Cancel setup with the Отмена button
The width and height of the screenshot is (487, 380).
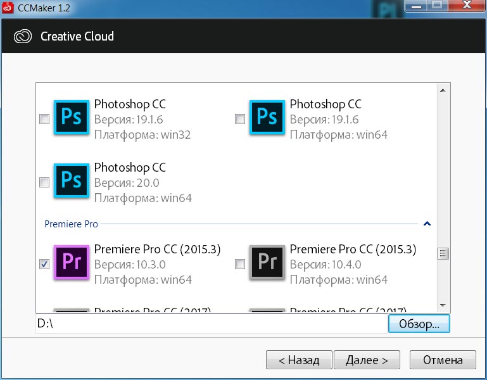click(443, 360)
